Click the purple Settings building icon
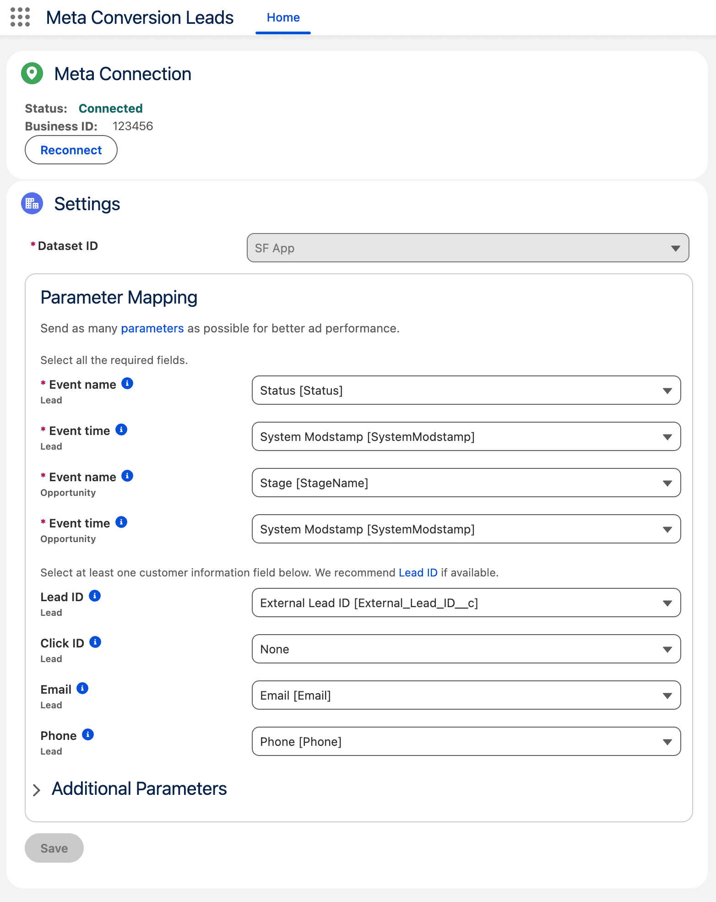This screenshot has height=902, width=716. pyautogui.click(x=32, y=203)
